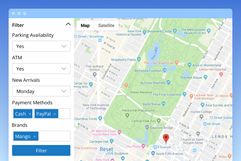241x161 pixels.
Task: Click the Balto Statue marker
Action: 164,103
